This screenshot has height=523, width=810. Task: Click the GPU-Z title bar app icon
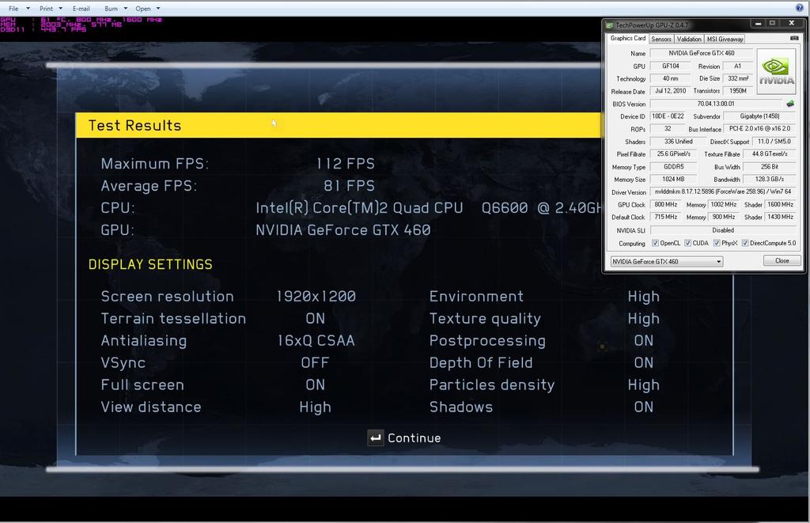pyautogui.click(x=609, y=25)
